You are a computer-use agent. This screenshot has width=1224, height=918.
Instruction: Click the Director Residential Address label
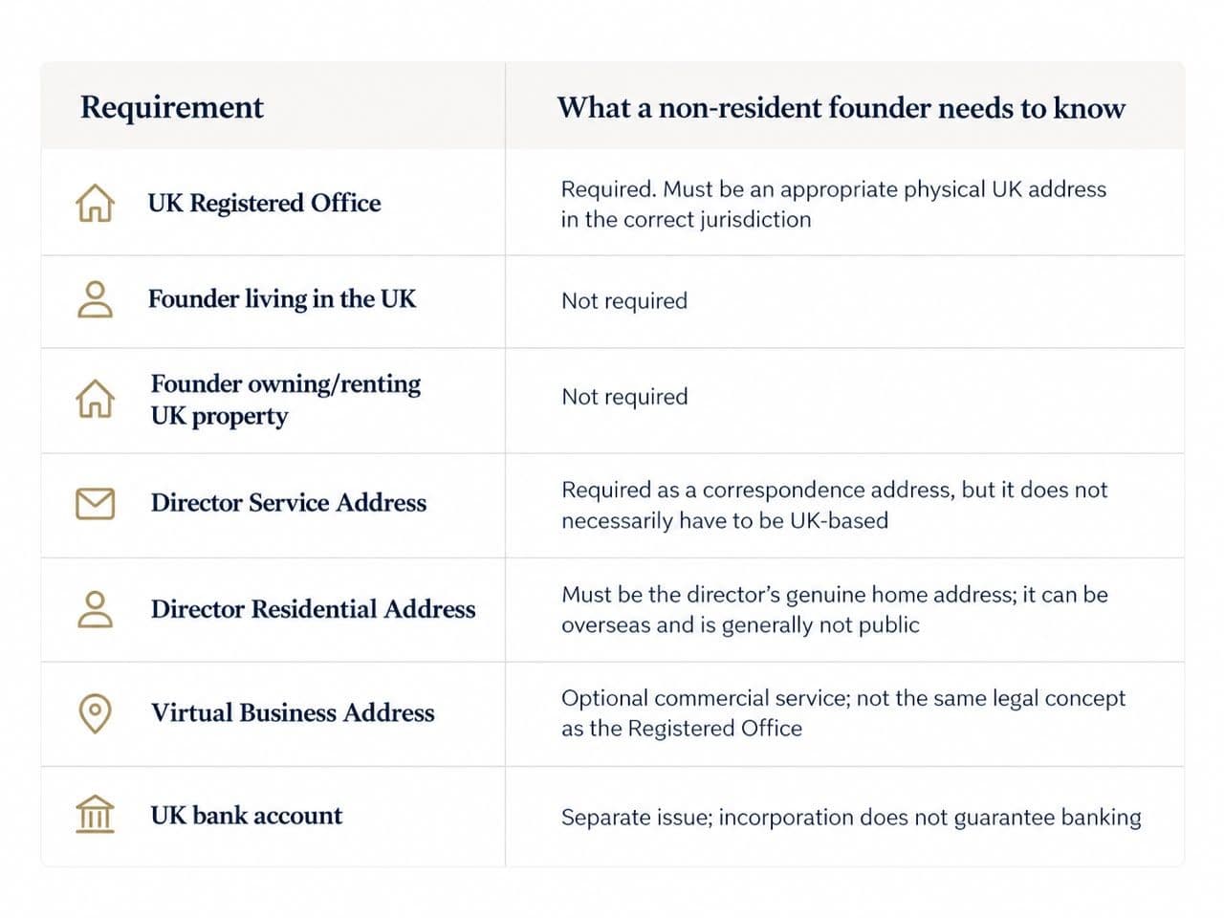313,609
